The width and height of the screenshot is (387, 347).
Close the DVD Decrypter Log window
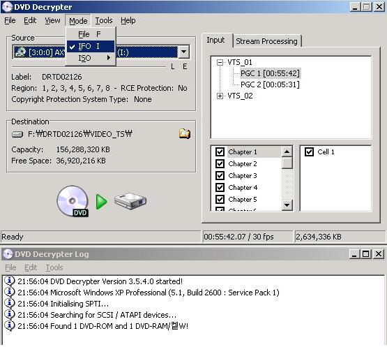coord(379,254)
